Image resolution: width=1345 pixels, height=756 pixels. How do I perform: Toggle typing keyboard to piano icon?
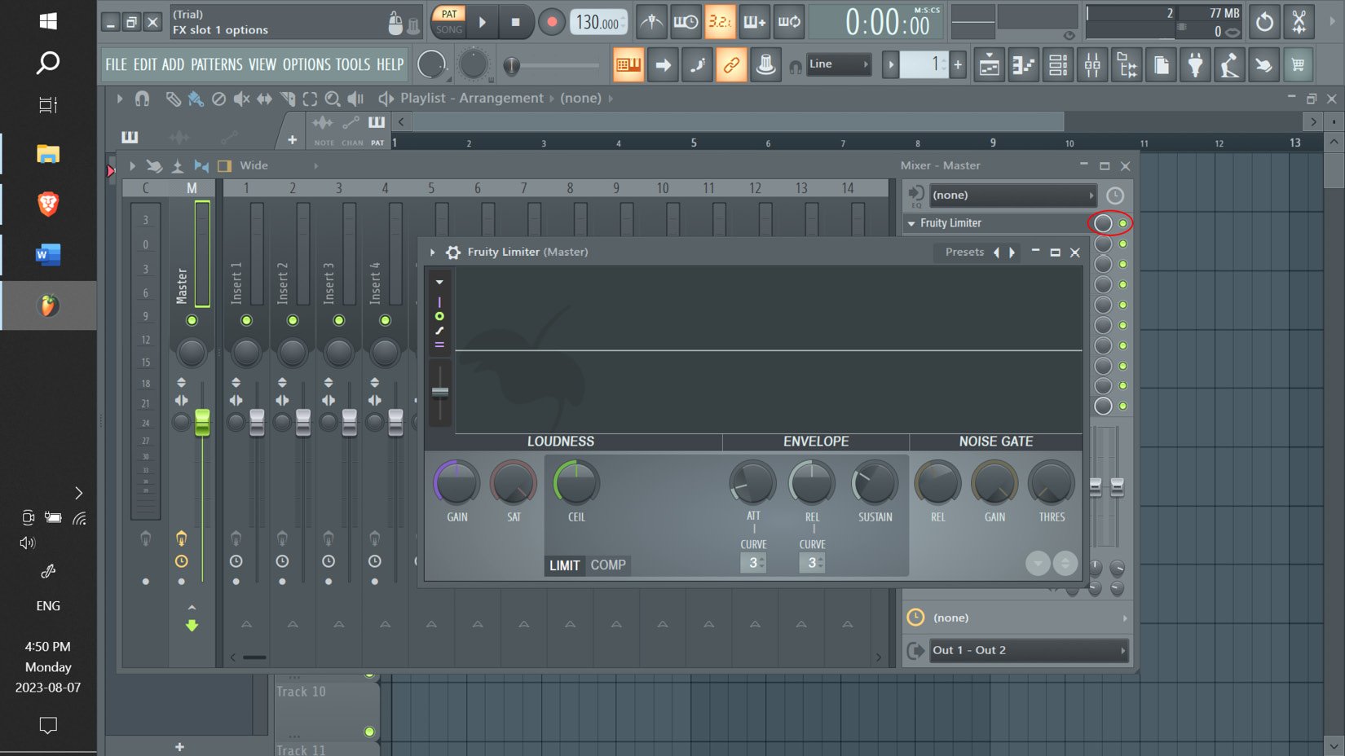point(628,64)
